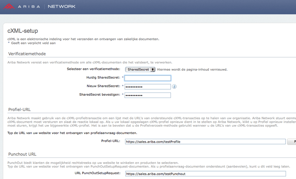Click the 'Profiel-URL:' field label
Image resolution: width=296 pixels, height=179 pixels.
(111, 141)
